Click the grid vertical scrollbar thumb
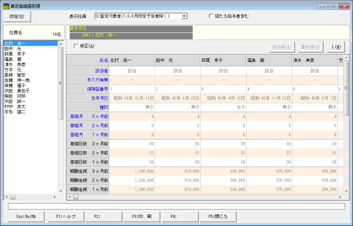 click(x=347, y=88)
